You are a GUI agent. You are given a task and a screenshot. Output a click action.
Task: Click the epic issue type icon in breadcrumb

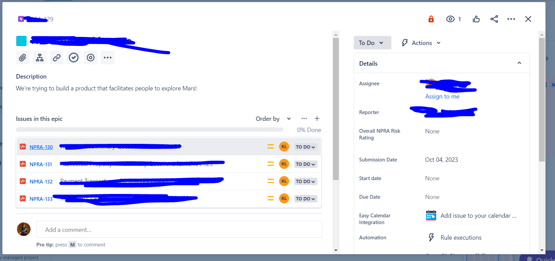[21, 19]
